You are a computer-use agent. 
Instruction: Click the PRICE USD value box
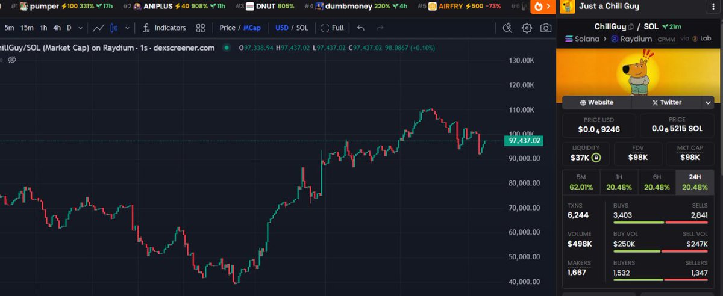[598, 125]
